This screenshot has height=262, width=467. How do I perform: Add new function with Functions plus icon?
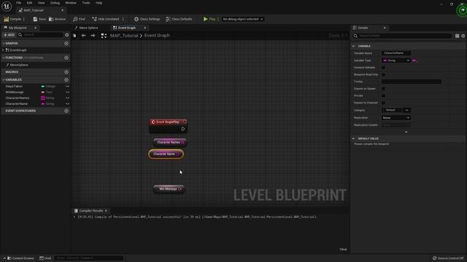(66, 57)
